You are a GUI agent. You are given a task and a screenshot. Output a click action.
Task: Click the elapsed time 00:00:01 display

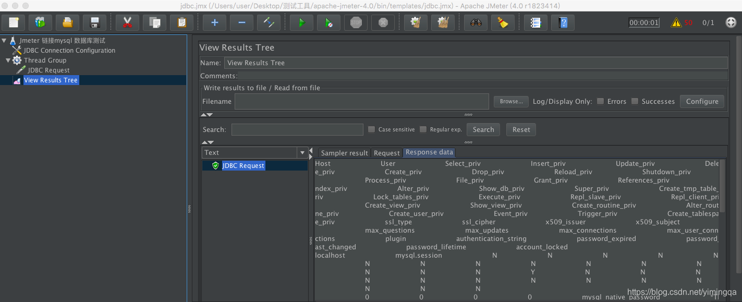pos(644,22)
